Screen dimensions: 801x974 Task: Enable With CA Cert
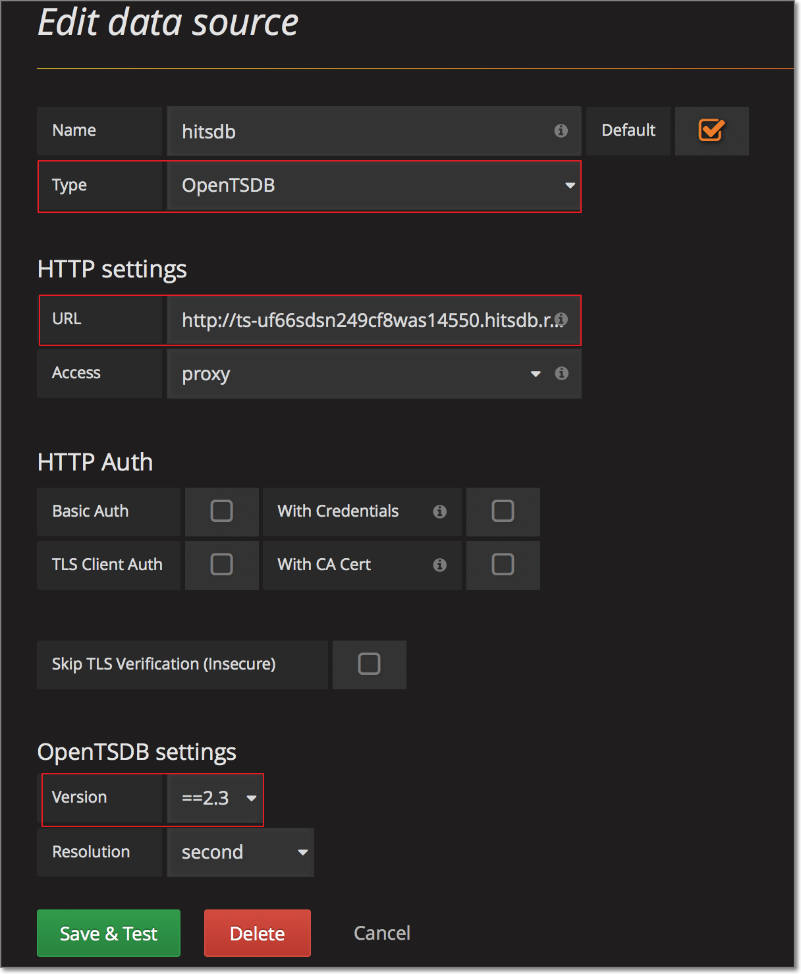coord(503,565)
